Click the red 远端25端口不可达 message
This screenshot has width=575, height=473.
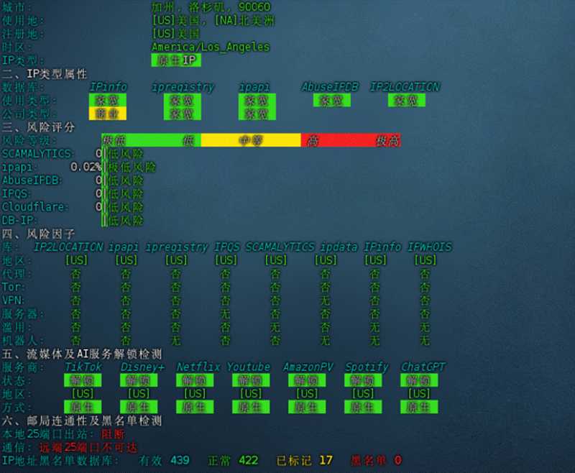tap(88, 447)
